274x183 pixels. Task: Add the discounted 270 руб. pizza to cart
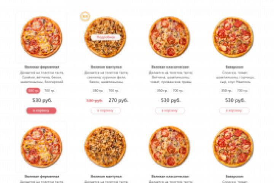click(x=106, y=111)
